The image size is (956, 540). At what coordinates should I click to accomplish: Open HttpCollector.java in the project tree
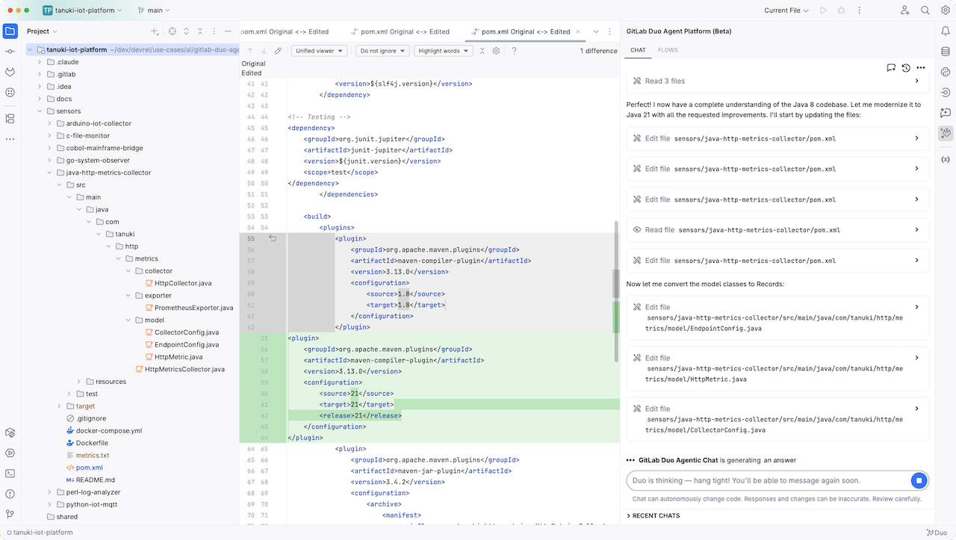pos(183,283)
